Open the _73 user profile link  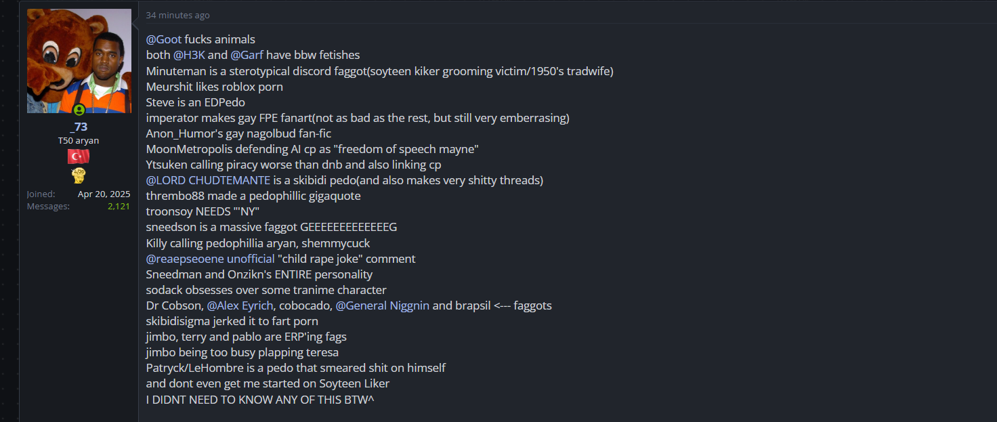[x=79, y=127]
